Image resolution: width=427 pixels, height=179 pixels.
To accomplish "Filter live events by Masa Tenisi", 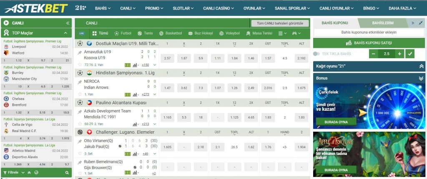I will pos(259,33).
